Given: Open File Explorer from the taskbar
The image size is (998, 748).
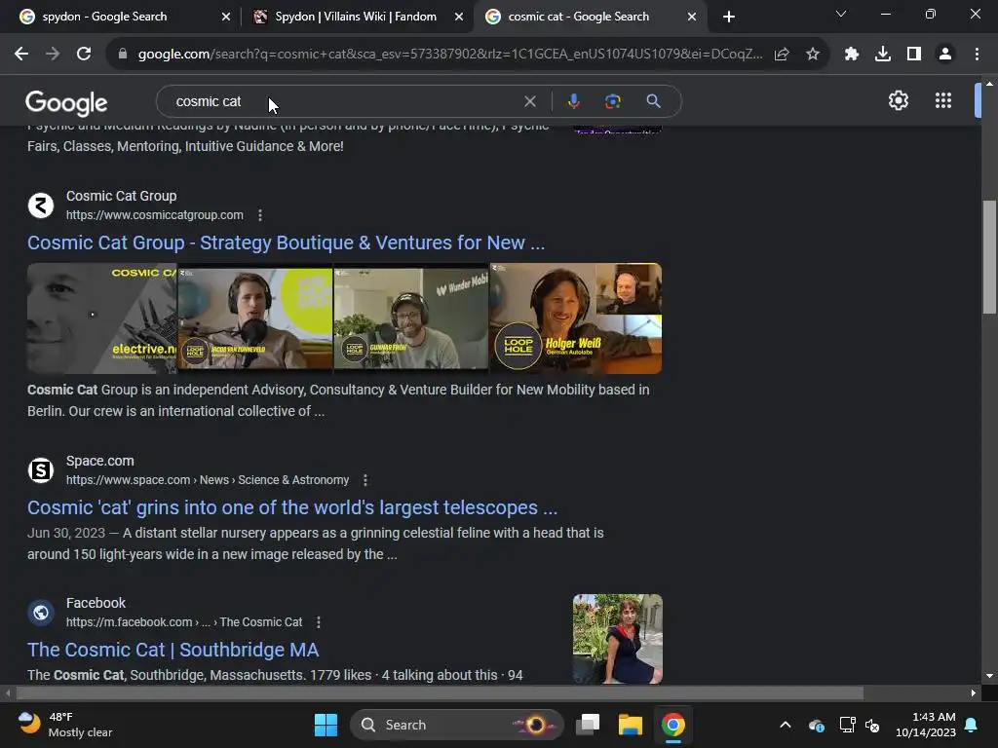Looking at the screenshot, I should pyautogui.click(x=631, y=725).
